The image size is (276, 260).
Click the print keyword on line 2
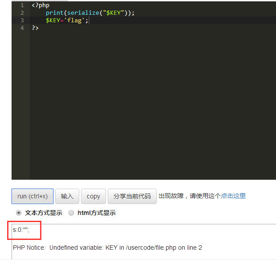point(55,13)
